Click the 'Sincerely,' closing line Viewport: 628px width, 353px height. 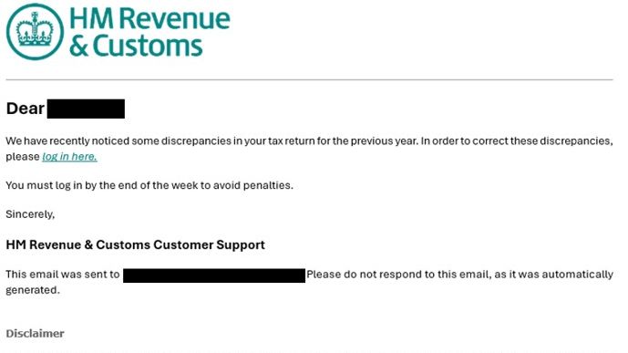tap(30, 214)
